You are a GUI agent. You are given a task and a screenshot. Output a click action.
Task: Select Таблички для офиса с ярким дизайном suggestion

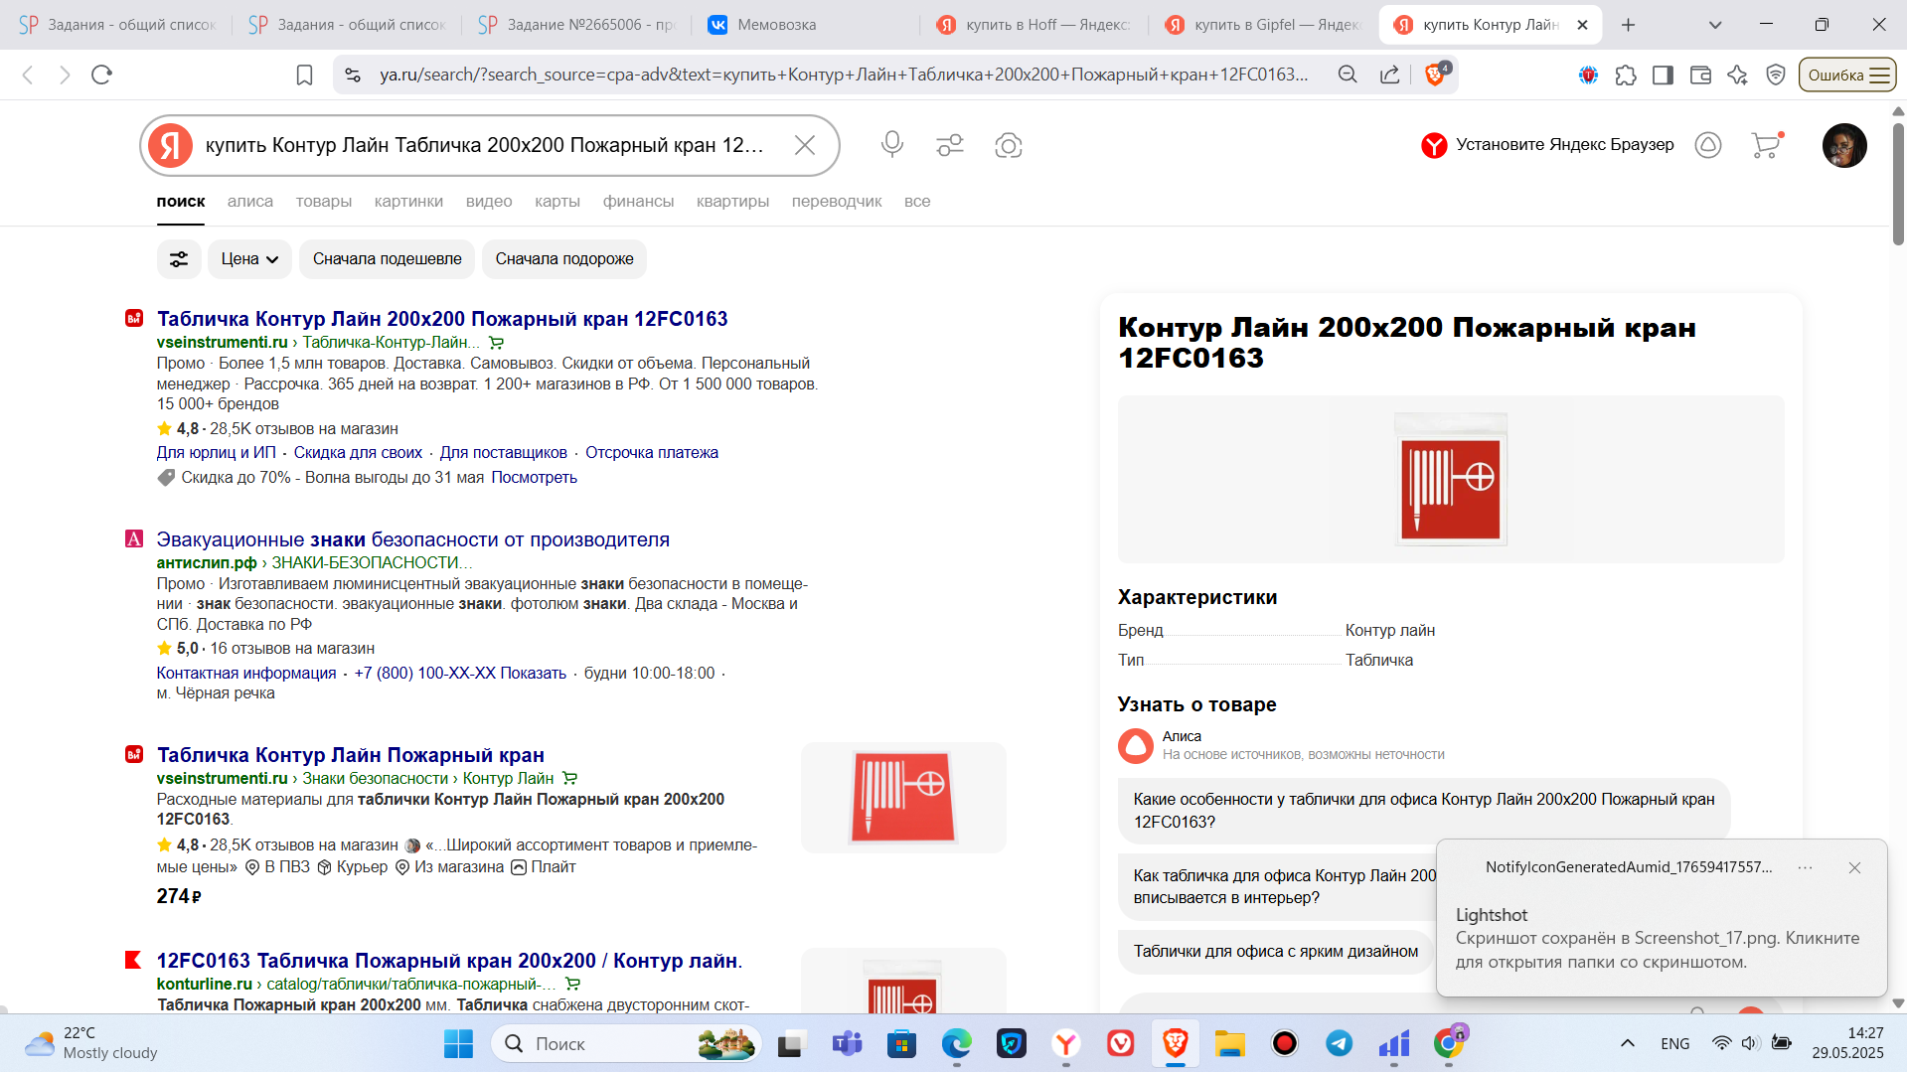click(x=1276, y=952)
